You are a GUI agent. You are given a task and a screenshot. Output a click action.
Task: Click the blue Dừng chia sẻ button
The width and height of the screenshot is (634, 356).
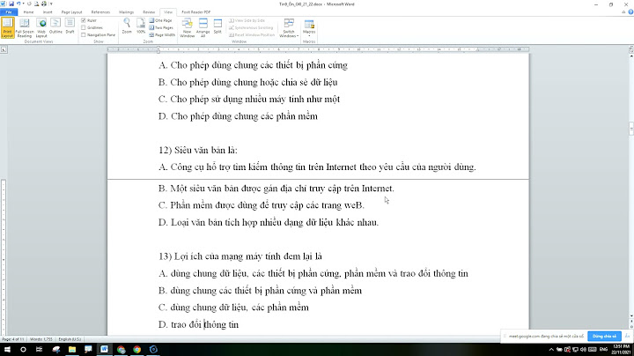pyautogui.click(x=604, y=336)
